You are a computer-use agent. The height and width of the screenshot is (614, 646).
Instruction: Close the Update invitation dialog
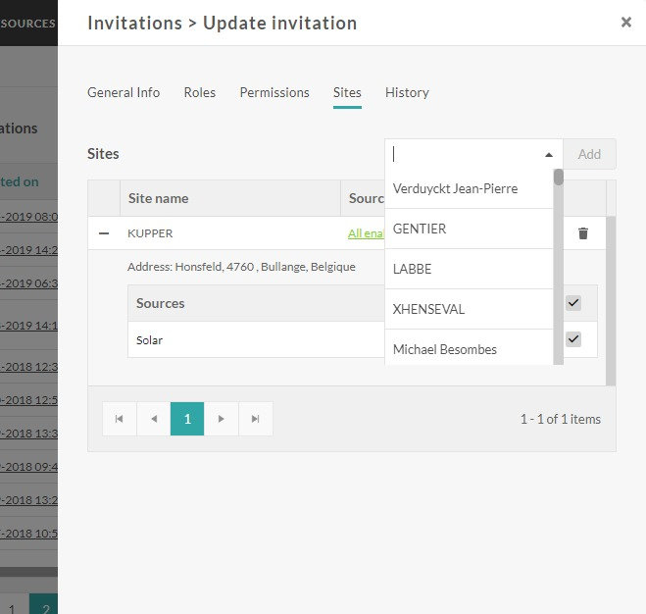click(x=625, y=22)
